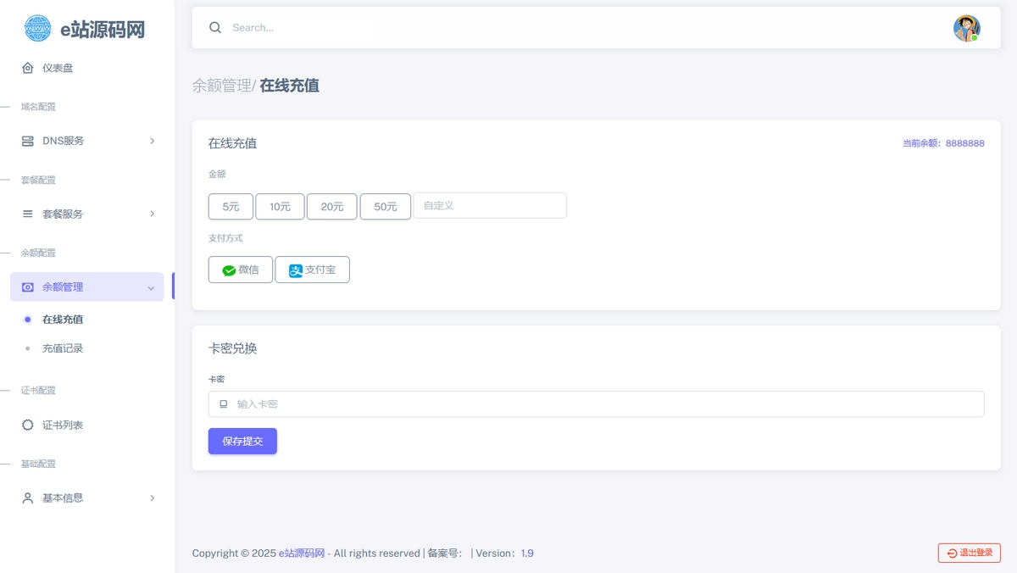Click the search magnifier icon

coord(215,28)
